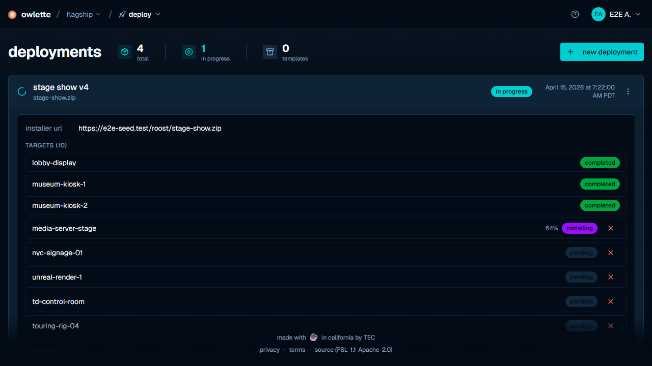Select the nyc-signage-01 target name
652x366 pixels.
[x=58, y=253]
